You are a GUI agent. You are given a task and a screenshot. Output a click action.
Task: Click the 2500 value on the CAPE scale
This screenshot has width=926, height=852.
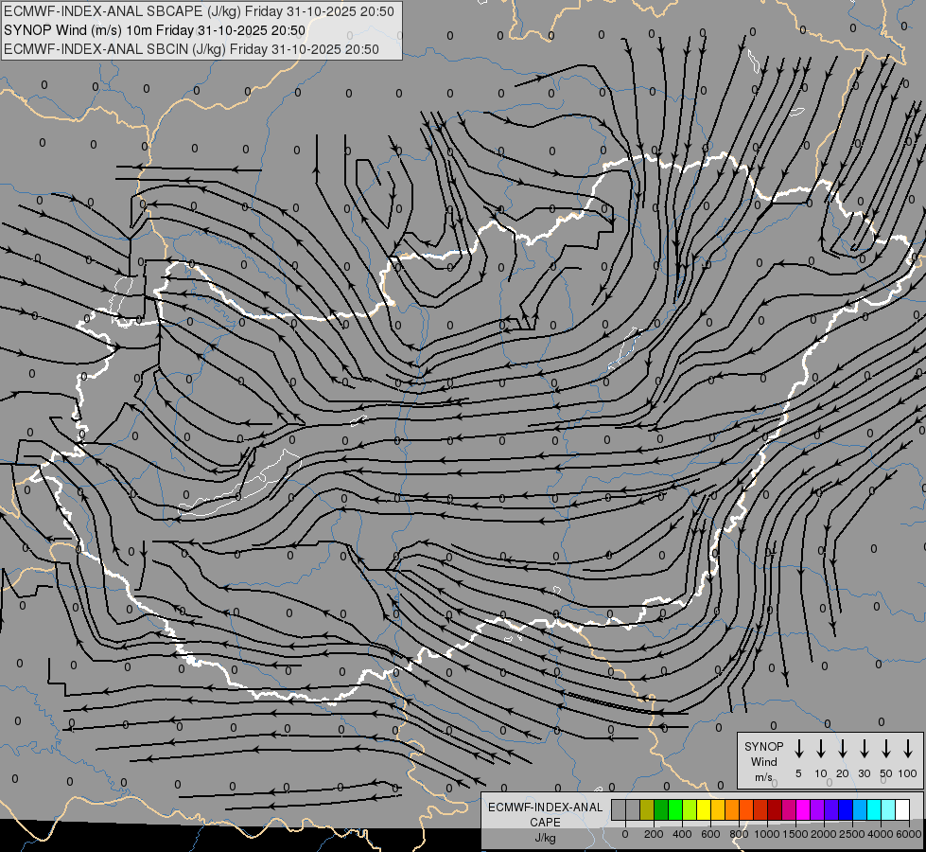click(x=851, y=834)
